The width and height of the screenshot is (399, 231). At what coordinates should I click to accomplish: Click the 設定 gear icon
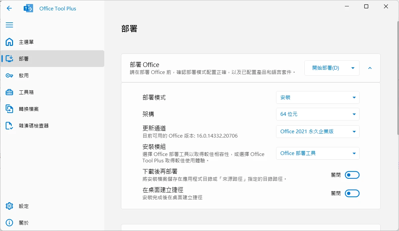tap(9, 206)
